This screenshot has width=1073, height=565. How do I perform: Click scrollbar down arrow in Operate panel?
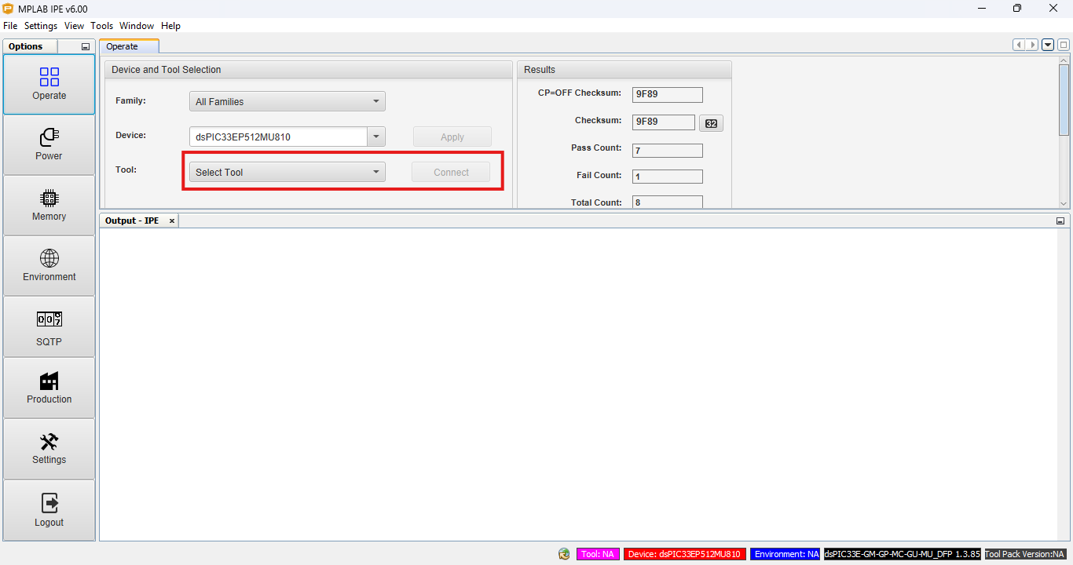coord(1064,203)
